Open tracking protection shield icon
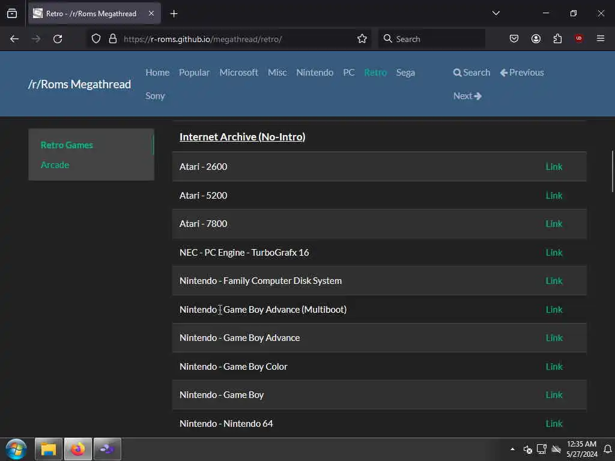 [x=96, y=39]
